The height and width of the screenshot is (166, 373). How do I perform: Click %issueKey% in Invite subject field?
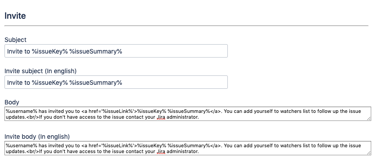click(50, 83)
